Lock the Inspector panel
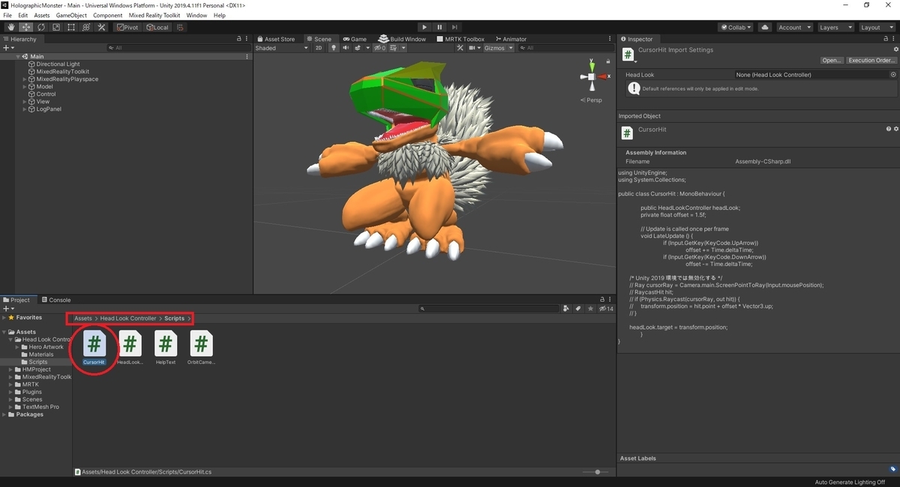Viewport: 900px width, 487px height. click(x=885, y=39)
